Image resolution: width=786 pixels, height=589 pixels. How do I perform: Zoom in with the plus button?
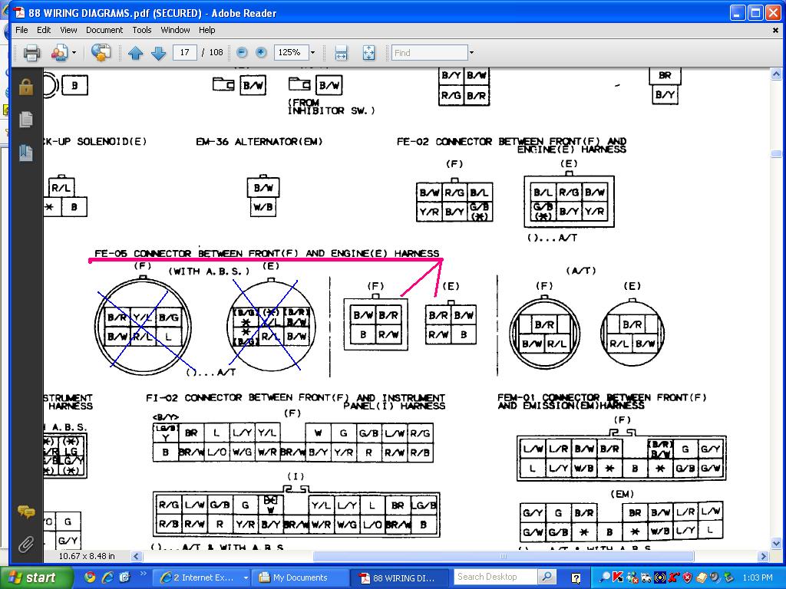(x=261, y=52)
